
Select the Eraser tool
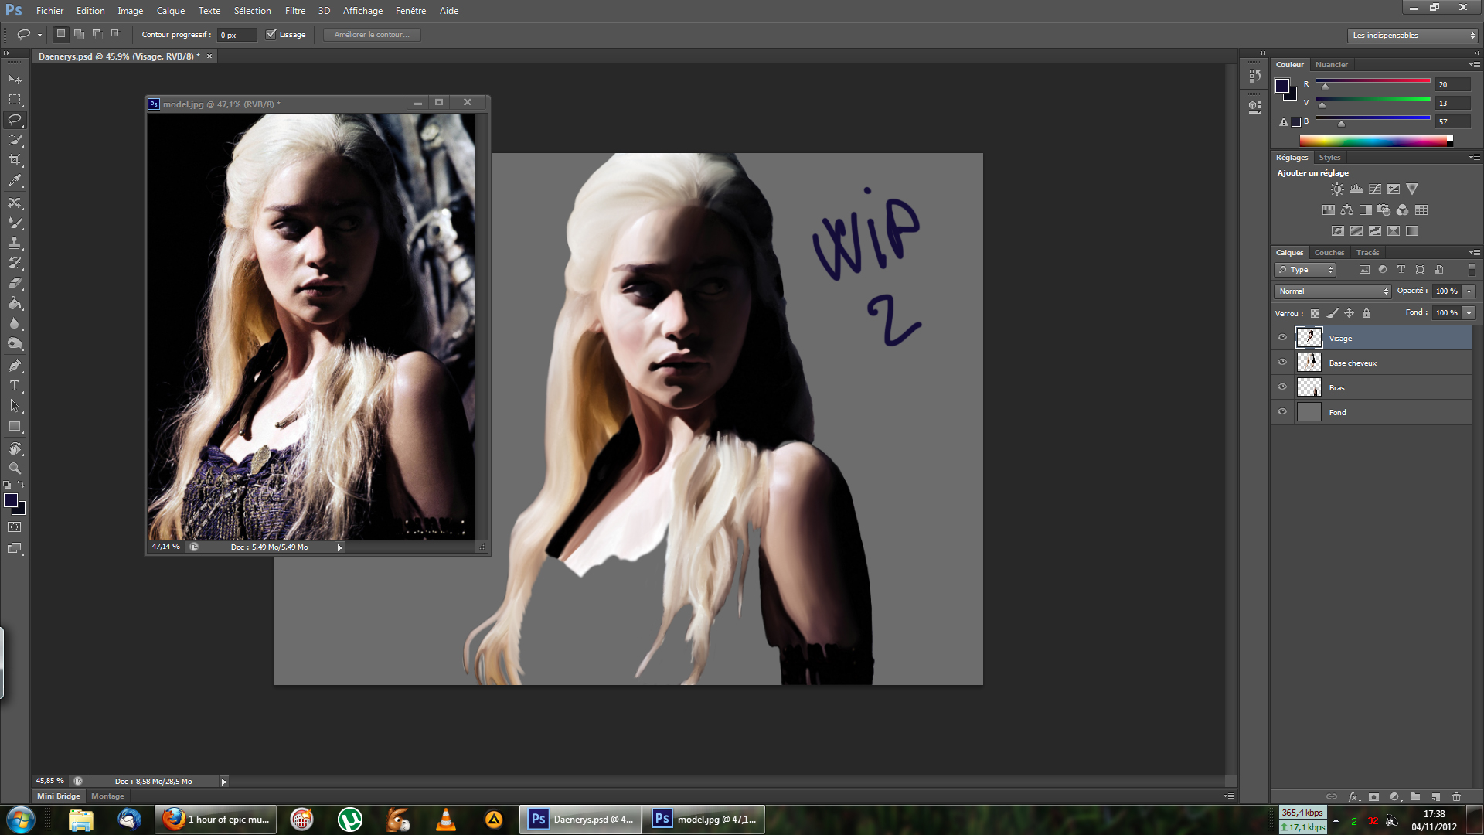click(x=15, y=283)
